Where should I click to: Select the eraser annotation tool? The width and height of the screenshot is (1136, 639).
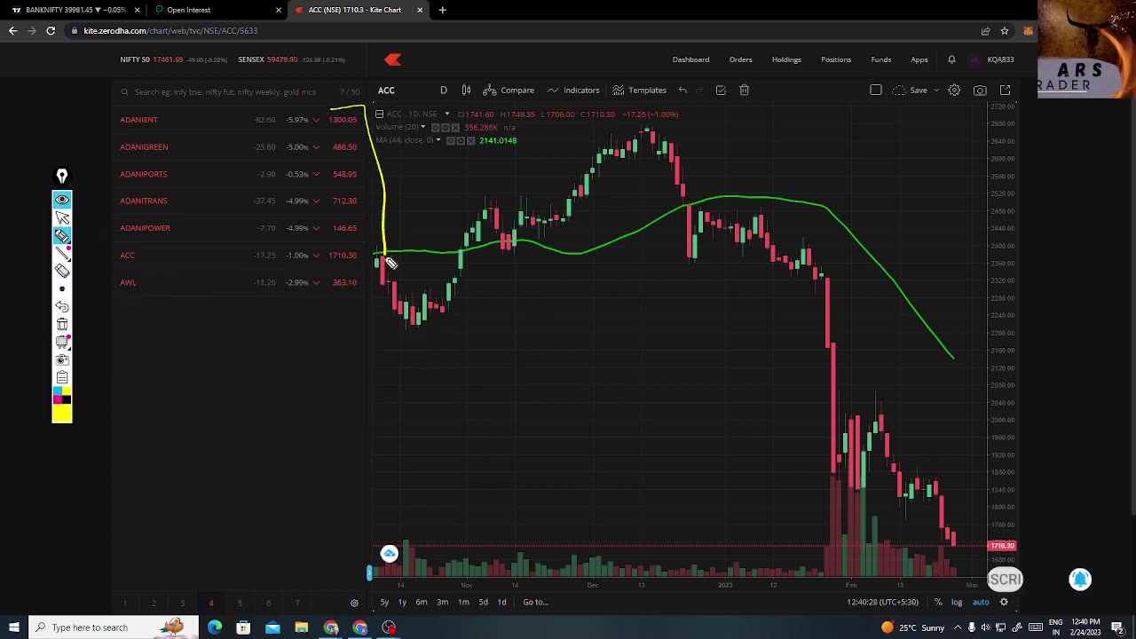coord(62,271)
